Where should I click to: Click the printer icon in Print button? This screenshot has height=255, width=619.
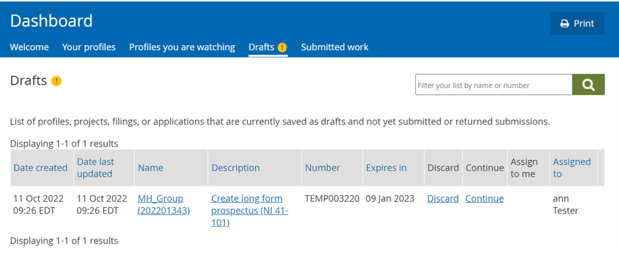pos(565,23)
